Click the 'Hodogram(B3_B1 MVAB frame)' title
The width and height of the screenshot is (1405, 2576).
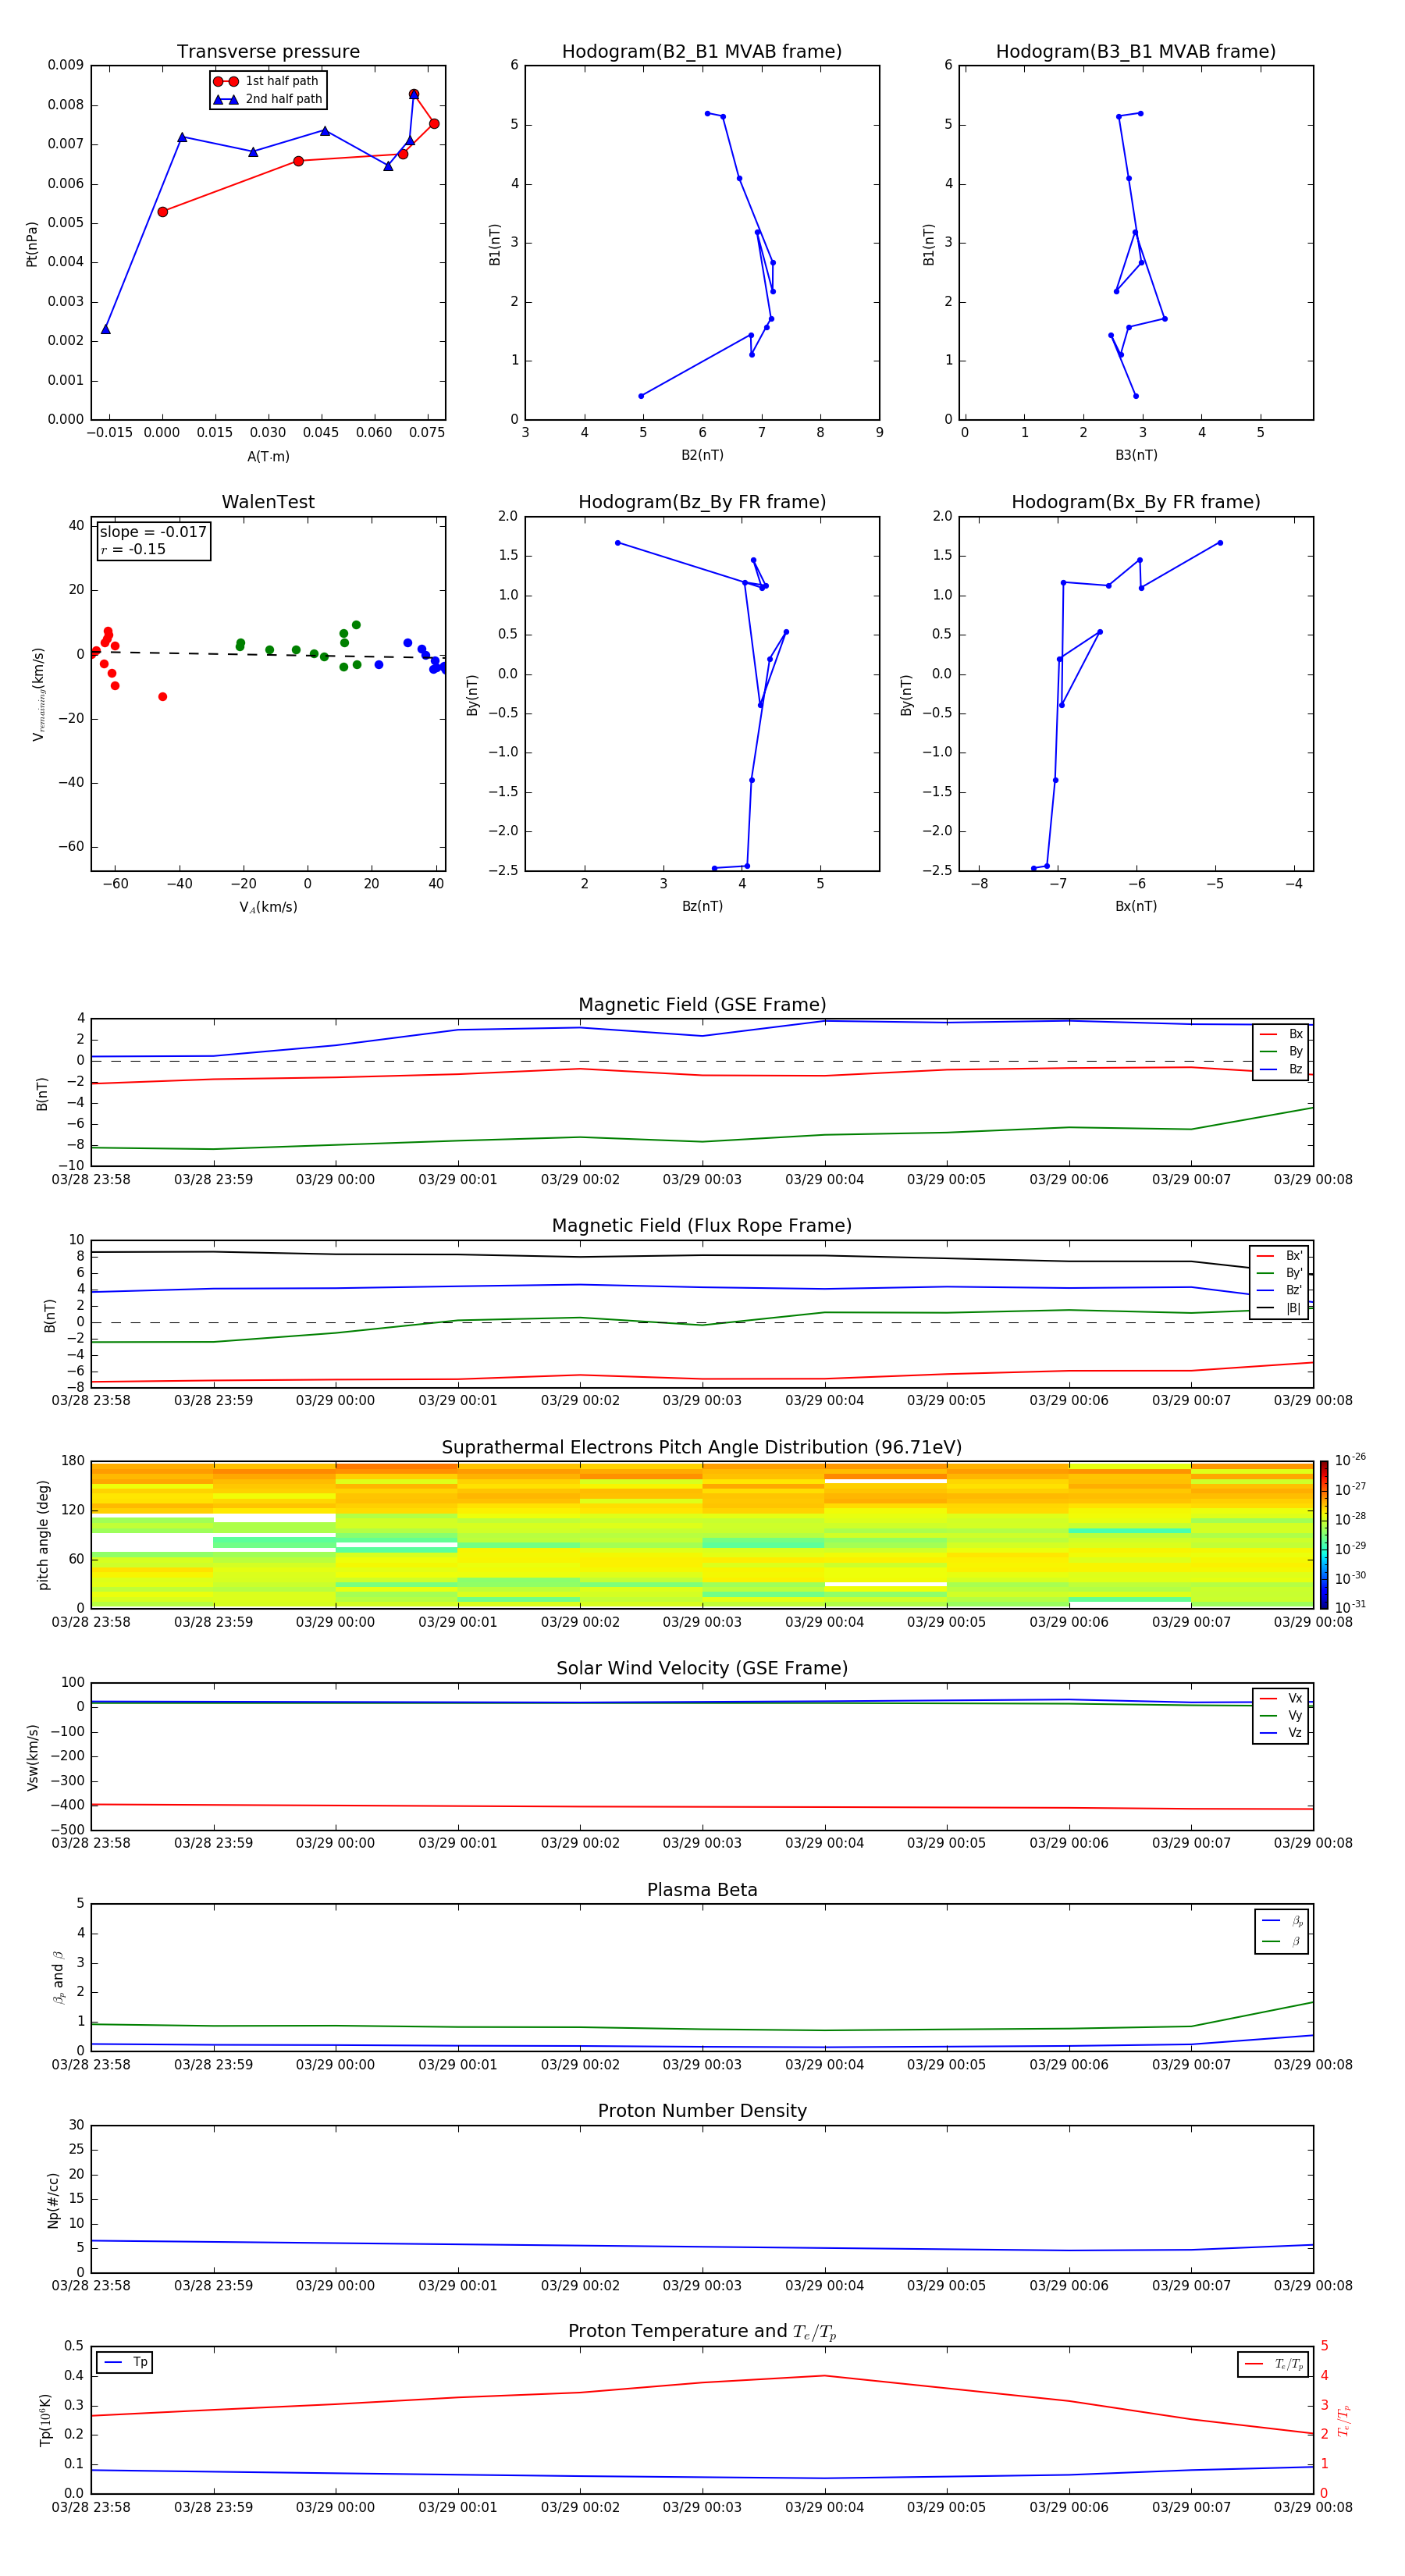1136,52
